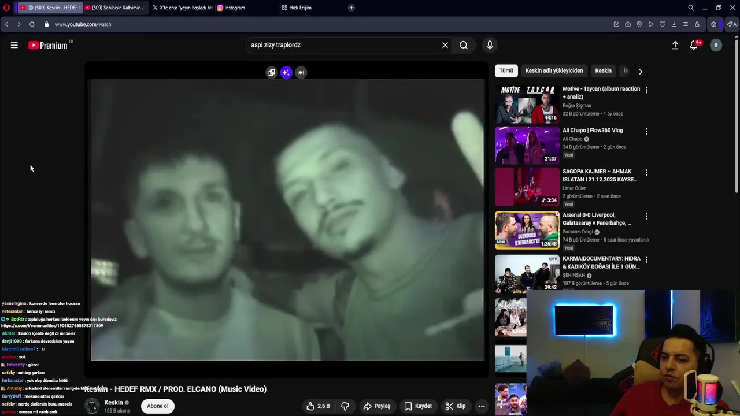Open YouTube account avatar menu
Viewport: 740px width, 416px height.
[x=716, y=45]
